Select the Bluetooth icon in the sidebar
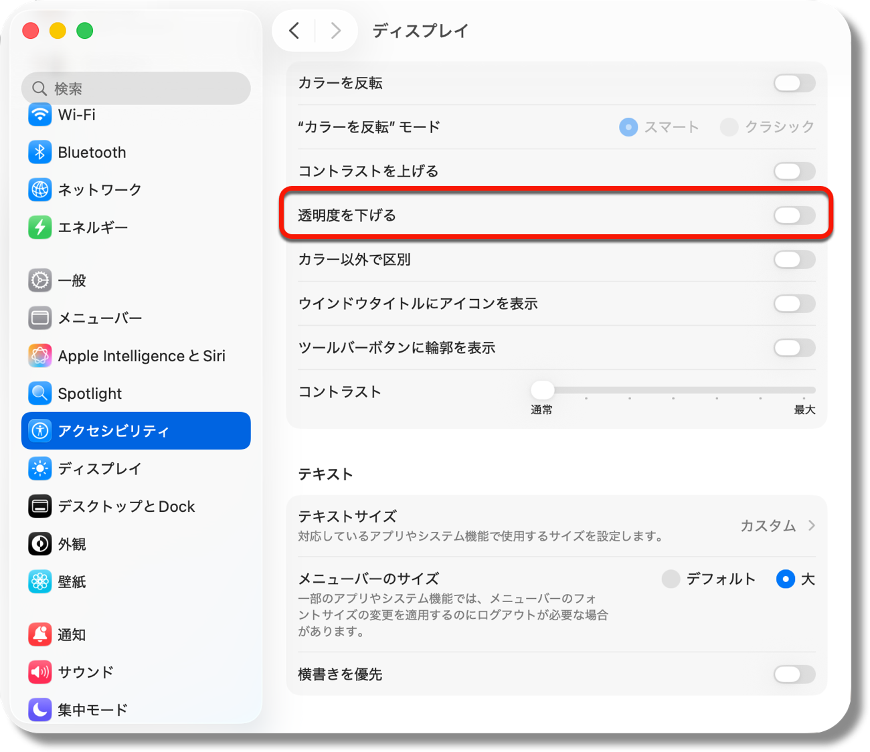The width and height of the screenshot is (870, 752). pos(40,152)
